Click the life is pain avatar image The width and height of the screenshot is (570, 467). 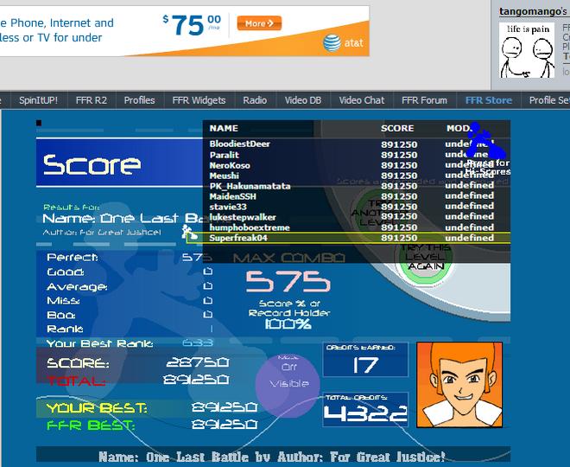click(527, 50)
